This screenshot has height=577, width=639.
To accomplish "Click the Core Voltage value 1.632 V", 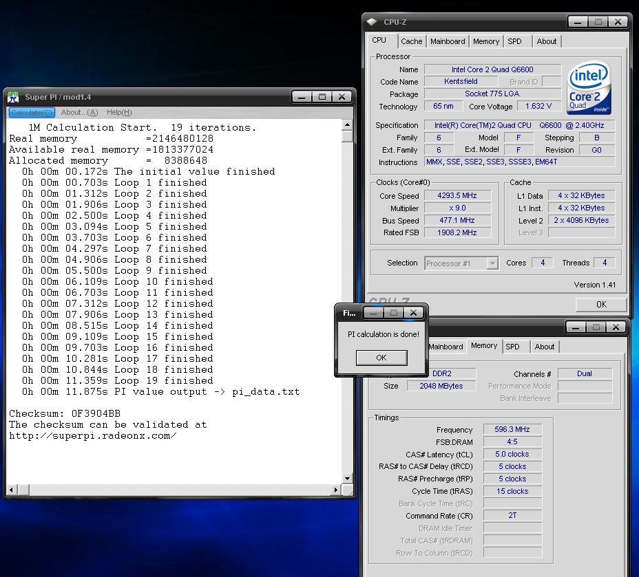I will [538, 106].
